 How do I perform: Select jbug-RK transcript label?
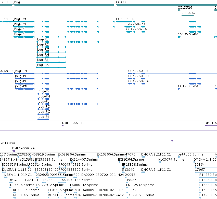pos(43,65)
